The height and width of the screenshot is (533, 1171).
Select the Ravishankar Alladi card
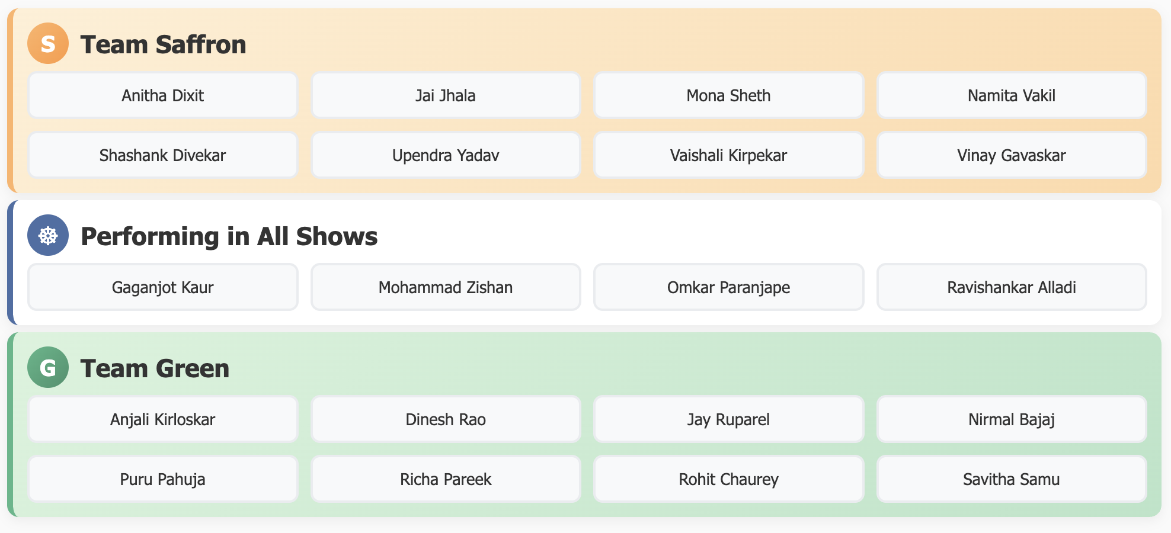(1012, 287)
